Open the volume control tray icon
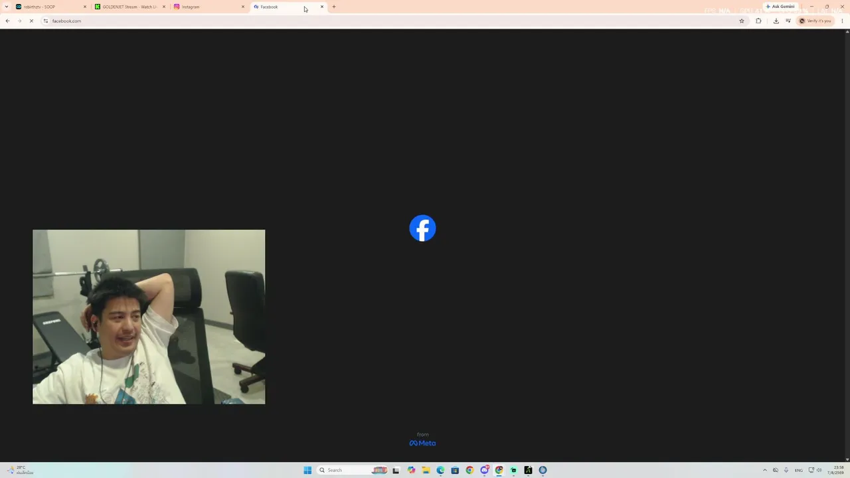 (x=819, y=470)
